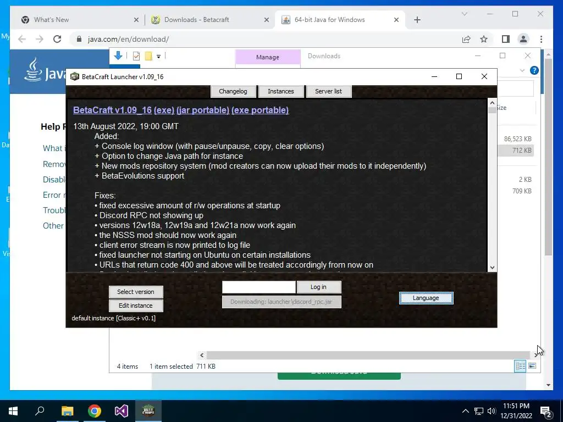563x422 pixels.
Task: Select the 712 KB file row in Explorer
Action: click(516, 151)
